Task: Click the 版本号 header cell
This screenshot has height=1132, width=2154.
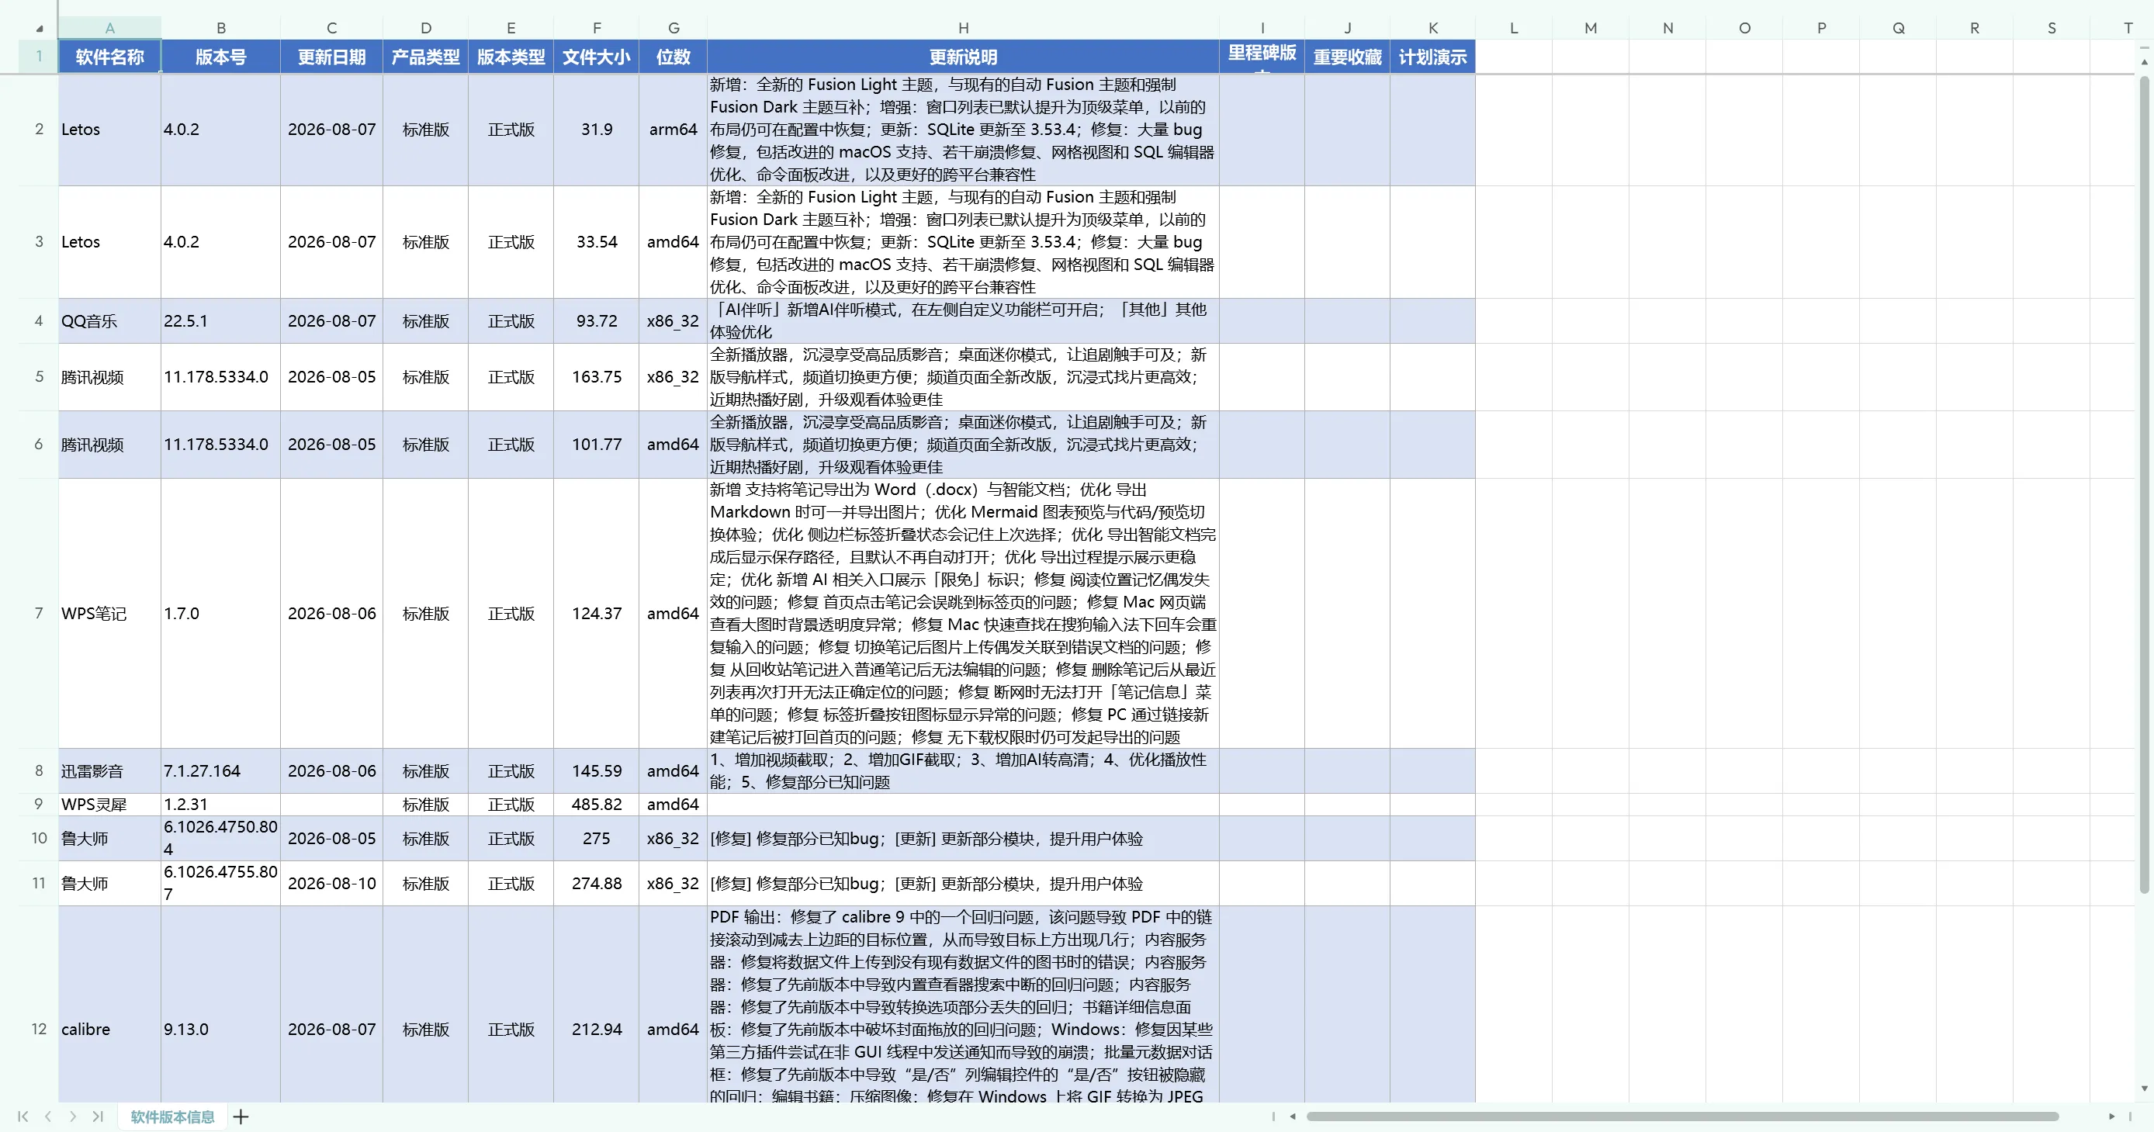Action: 220,57
